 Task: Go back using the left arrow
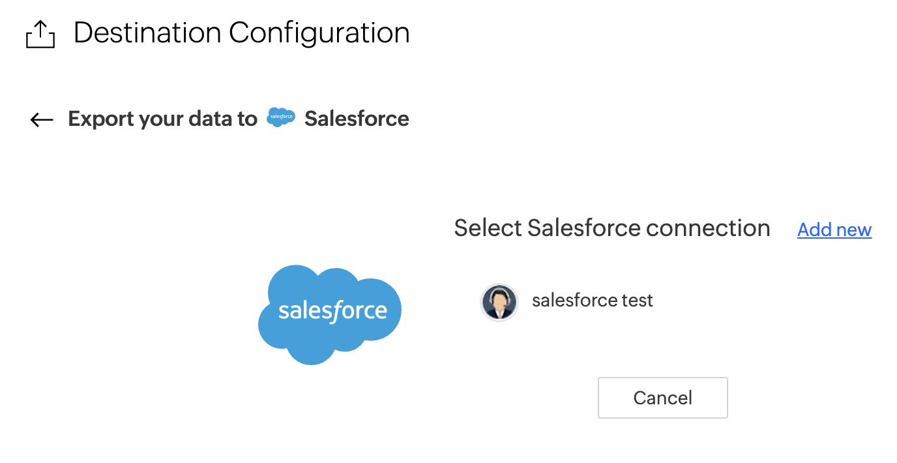(42, 119)
